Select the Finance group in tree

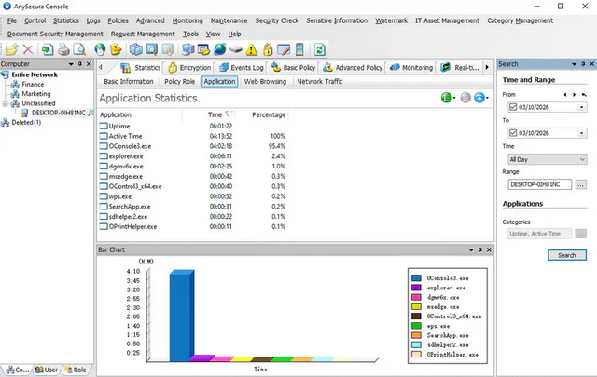click(33, 85)
